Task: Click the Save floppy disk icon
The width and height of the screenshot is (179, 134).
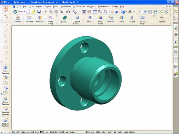Action: coord(39,12)
